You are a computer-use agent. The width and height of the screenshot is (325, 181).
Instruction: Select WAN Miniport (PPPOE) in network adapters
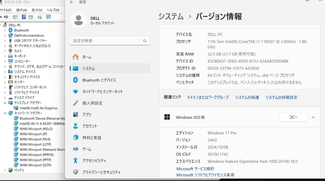tap(37, 155)
